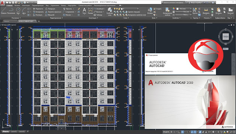Viewport: 236px width, 134px height.
Task: Switch to the Вид ribbon tab
Action: (x=47, y=6)
